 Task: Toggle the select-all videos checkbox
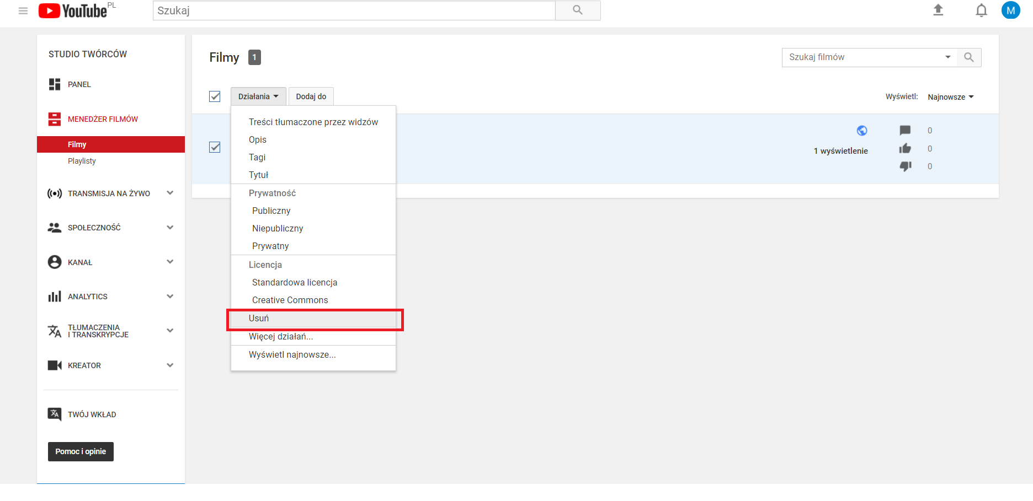tap(215, 96)
